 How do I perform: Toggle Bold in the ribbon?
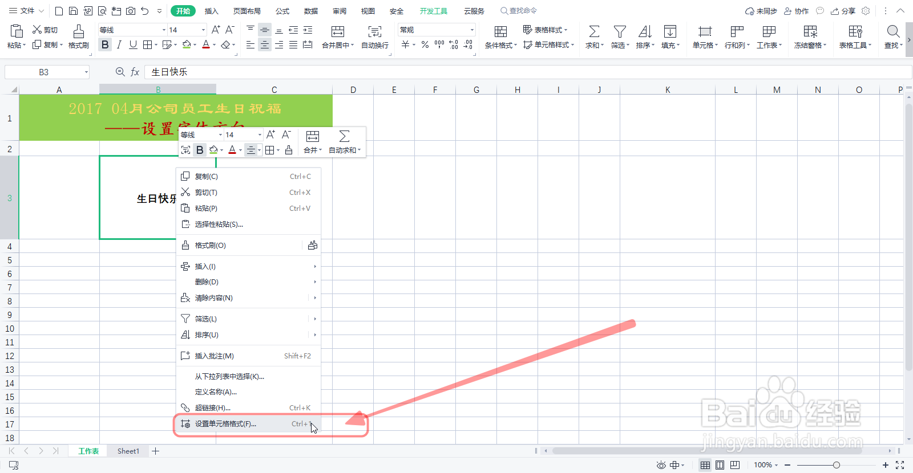point(105,44)
